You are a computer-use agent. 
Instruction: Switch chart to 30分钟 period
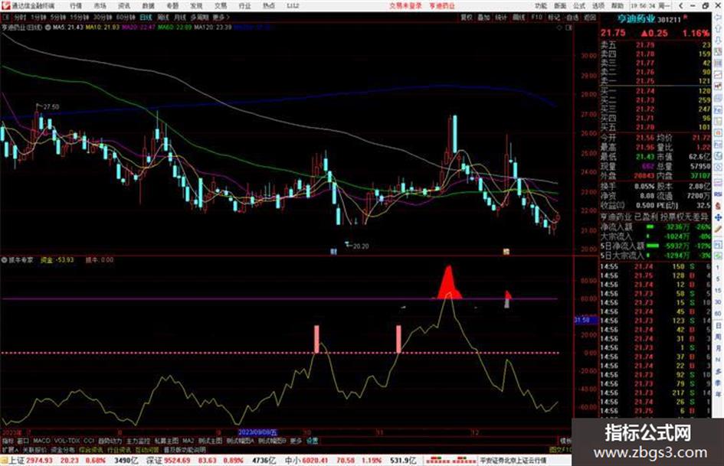(103, 17)
